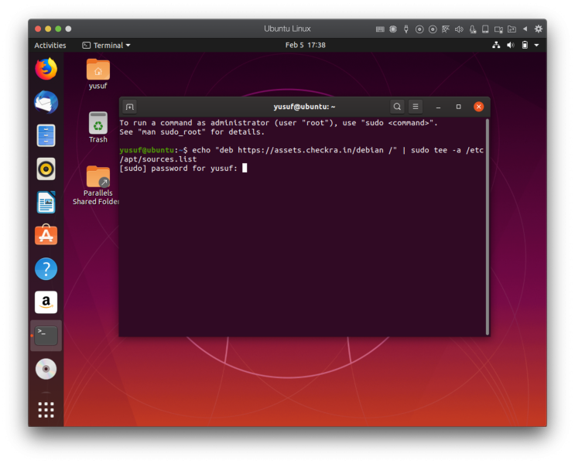Launch Thunderbird mail from the dock

coord(46,102)
